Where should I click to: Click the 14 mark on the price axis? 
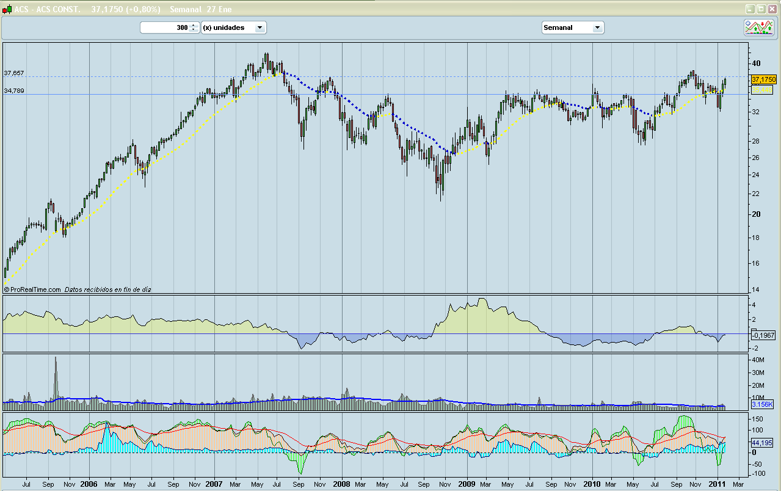tap(755, 289)
